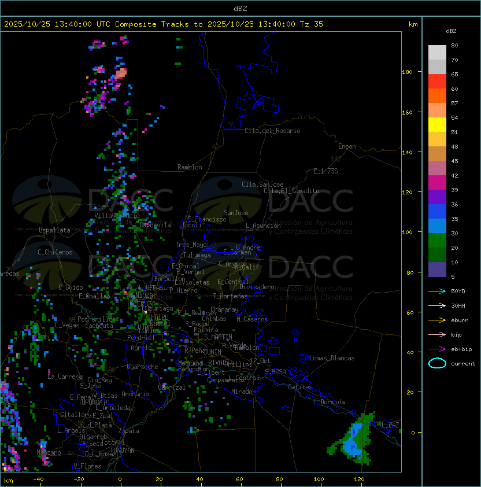481x487 pixels.
Task: Click the 'Cacheuta' label
Action: [99, 326]
